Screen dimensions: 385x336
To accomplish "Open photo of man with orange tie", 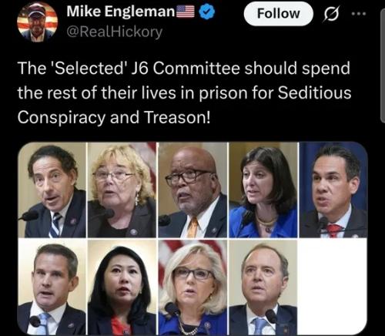I will click(x=192, y=190).
